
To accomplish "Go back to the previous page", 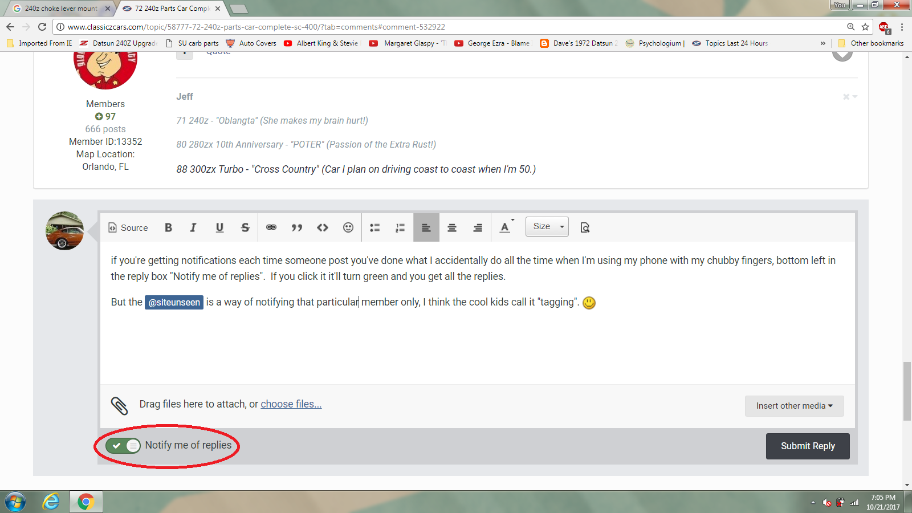I will tap(10, 27).
